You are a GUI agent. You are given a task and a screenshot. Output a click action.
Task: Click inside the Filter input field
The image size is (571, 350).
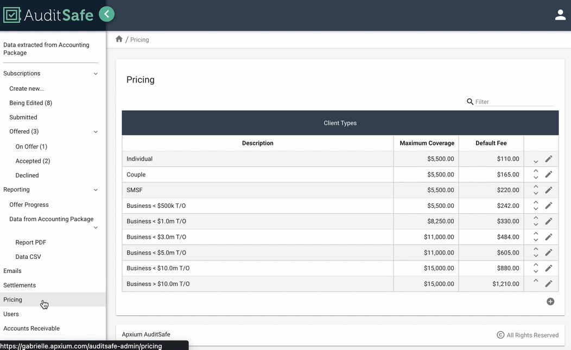(x=510, y=101)
